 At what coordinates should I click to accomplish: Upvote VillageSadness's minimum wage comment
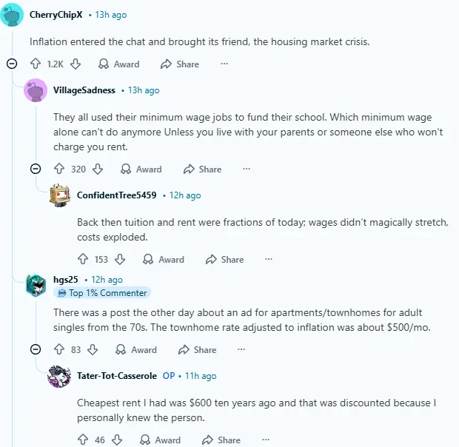pos(58,169)
